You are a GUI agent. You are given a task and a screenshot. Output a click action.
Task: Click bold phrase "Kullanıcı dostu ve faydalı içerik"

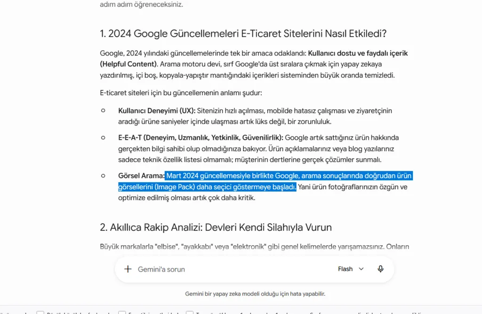click(x=358, y=53)
